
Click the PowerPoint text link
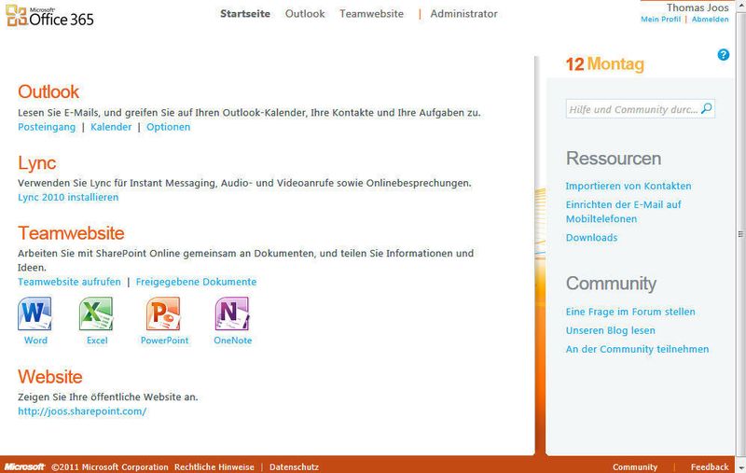click(x=165, y=341)
